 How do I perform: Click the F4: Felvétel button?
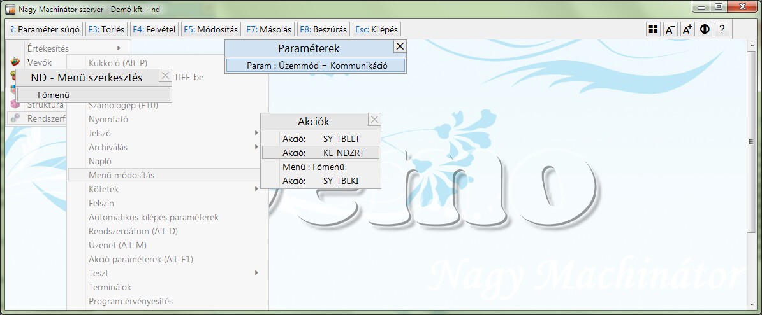click(154, 29)
